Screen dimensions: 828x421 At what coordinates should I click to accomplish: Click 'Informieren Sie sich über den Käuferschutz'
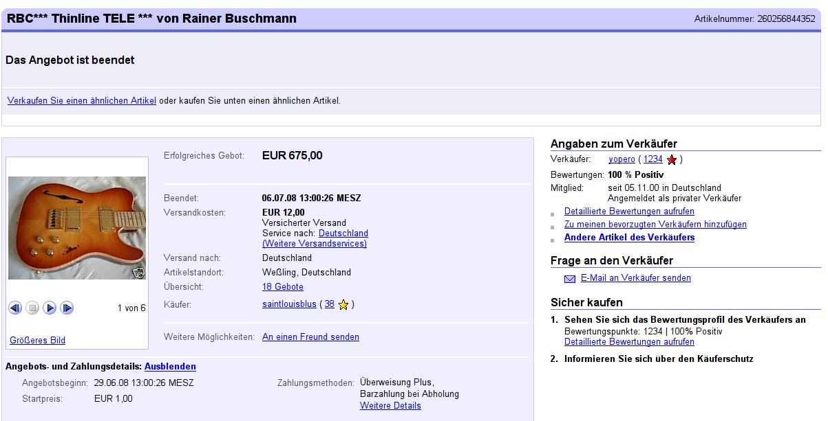tap(659, 359)
